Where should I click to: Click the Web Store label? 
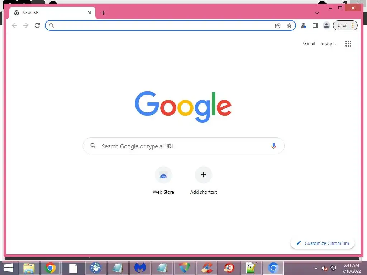coord(163,192)
